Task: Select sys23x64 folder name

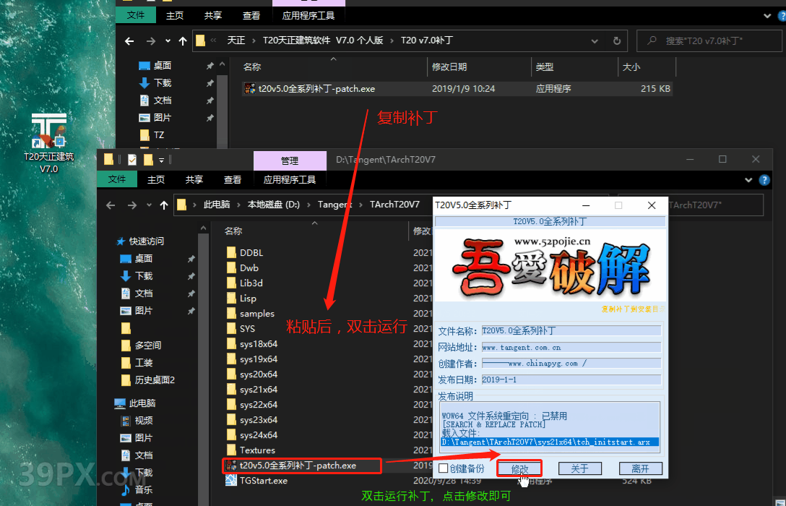Action: point(259,420)
